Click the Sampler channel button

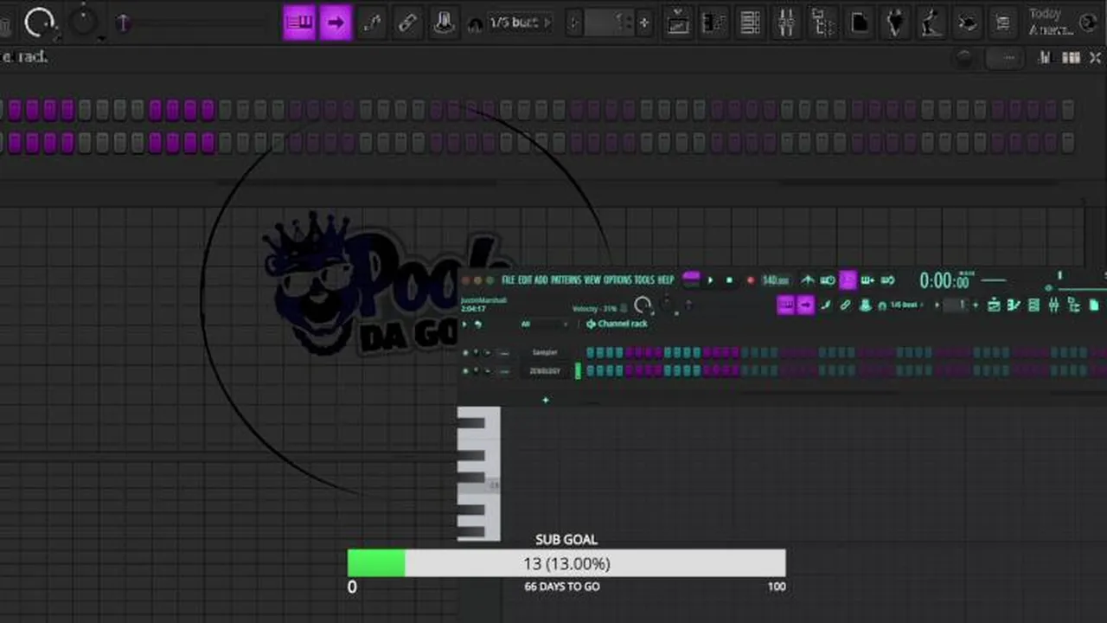(545, 352)
